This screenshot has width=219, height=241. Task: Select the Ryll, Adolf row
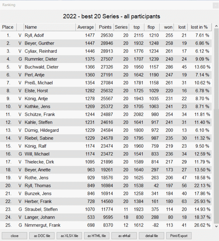(106, 35)
